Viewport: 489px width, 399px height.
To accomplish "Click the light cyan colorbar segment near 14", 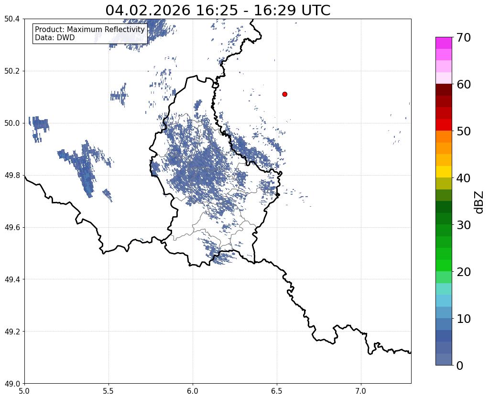I will click(444, 300).
